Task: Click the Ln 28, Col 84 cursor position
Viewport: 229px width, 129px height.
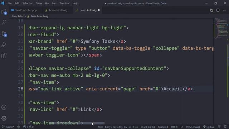Action: coord(148,127)
